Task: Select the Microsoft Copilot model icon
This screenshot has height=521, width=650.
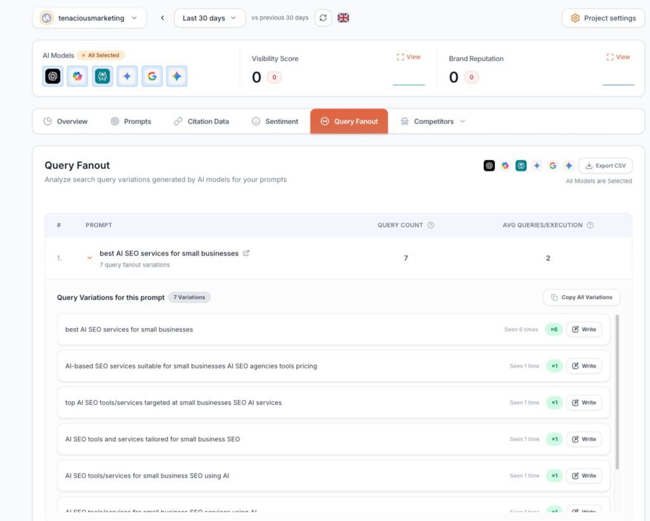Action: coord(77,76)
